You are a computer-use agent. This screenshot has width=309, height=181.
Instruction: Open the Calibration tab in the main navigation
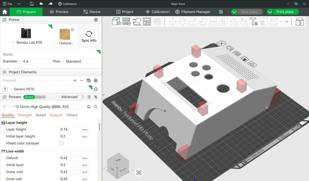coord(158,12)
